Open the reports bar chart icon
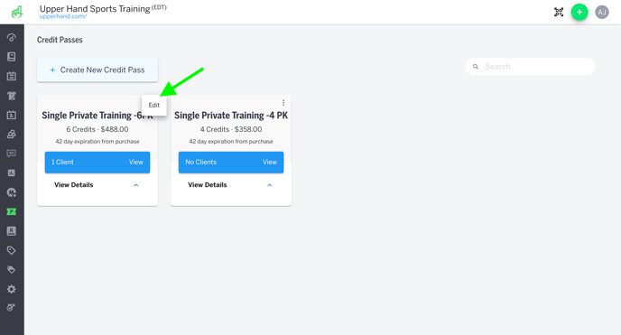621x335 pixels. click(12, 172)
